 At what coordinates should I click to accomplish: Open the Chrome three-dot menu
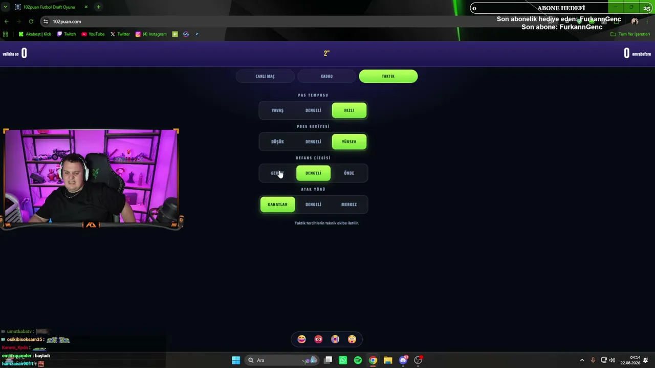647,21
